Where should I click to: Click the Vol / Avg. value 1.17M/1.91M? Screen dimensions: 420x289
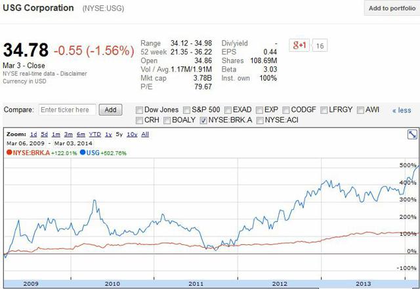[191, 70]
